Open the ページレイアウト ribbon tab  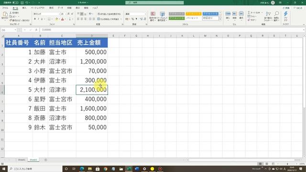pyautogui.click(x=38, y=8)
